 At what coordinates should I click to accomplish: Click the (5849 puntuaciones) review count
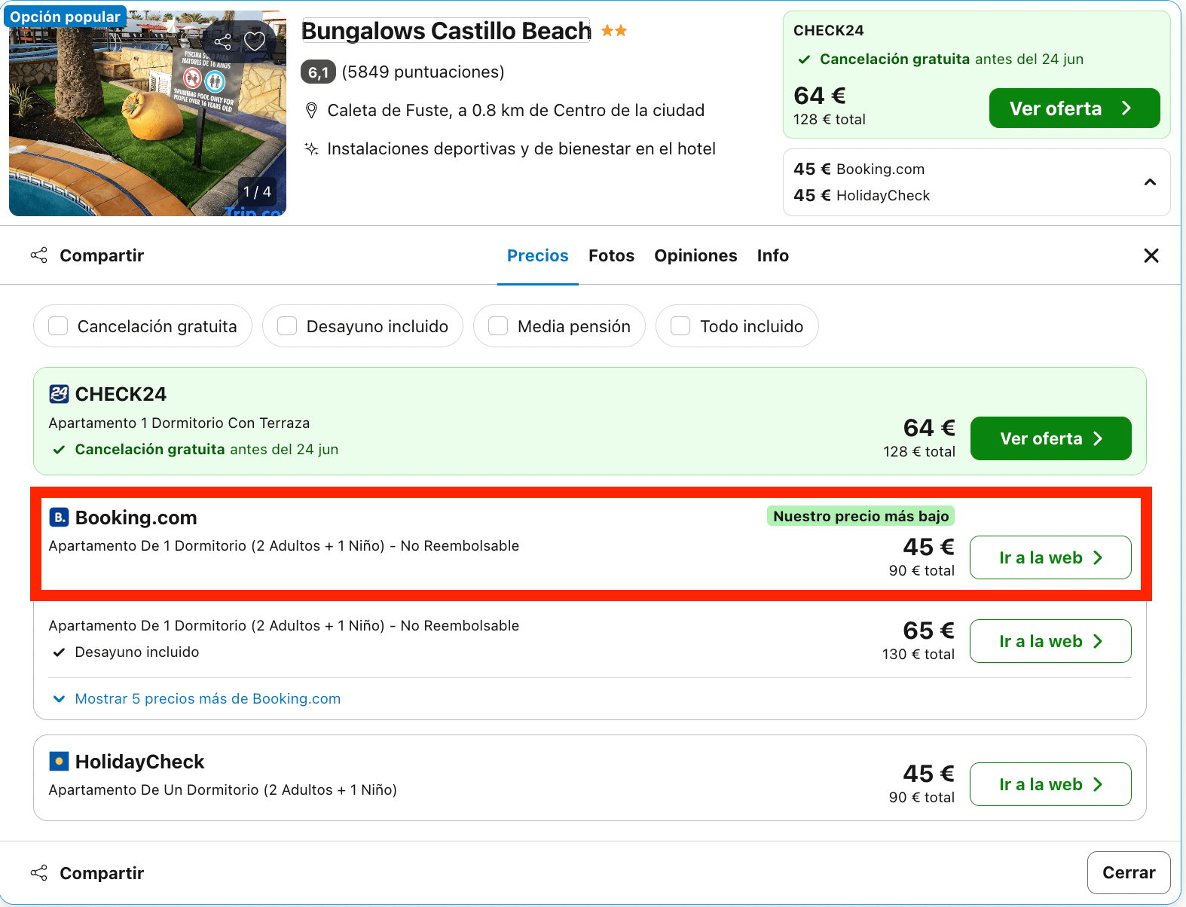(x=423, y=72)
